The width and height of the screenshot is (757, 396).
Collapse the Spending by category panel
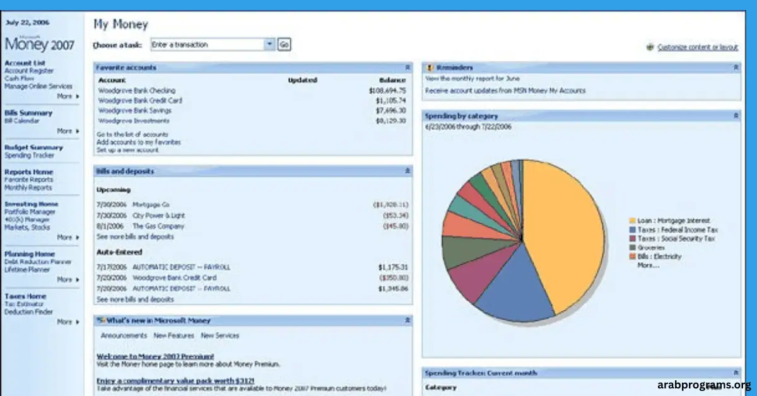(736, 116)
